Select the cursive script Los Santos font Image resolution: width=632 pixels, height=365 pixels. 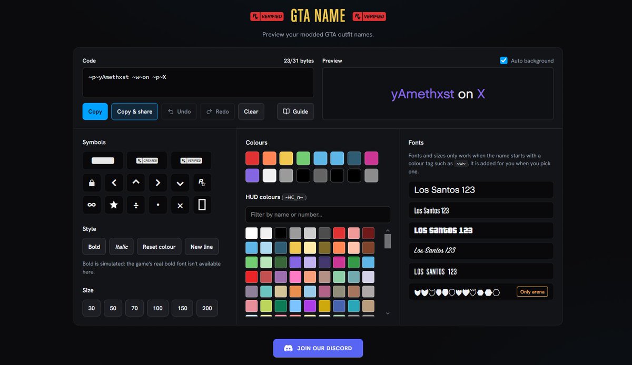[x=481, y=251]
